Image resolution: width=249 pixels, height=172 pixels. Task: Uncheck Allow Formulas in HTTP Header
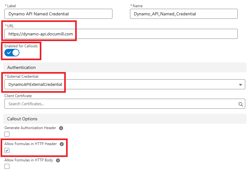coord(7,150)
